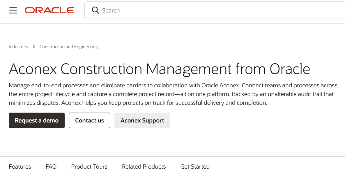Click the Request a demo button
Image resolution: width=345 pixels, height=175 pixels.
click(x=37, y=120)
